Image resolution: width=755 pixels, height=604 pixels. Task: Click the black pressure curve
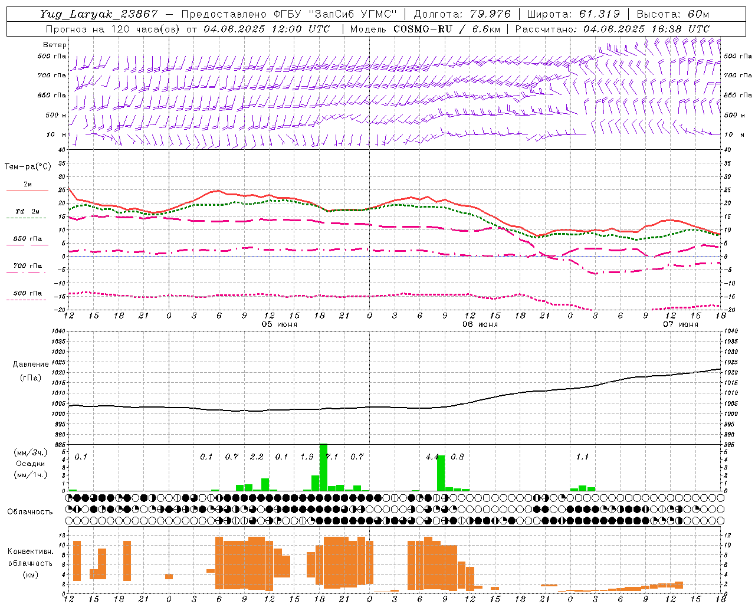point(395,407)
